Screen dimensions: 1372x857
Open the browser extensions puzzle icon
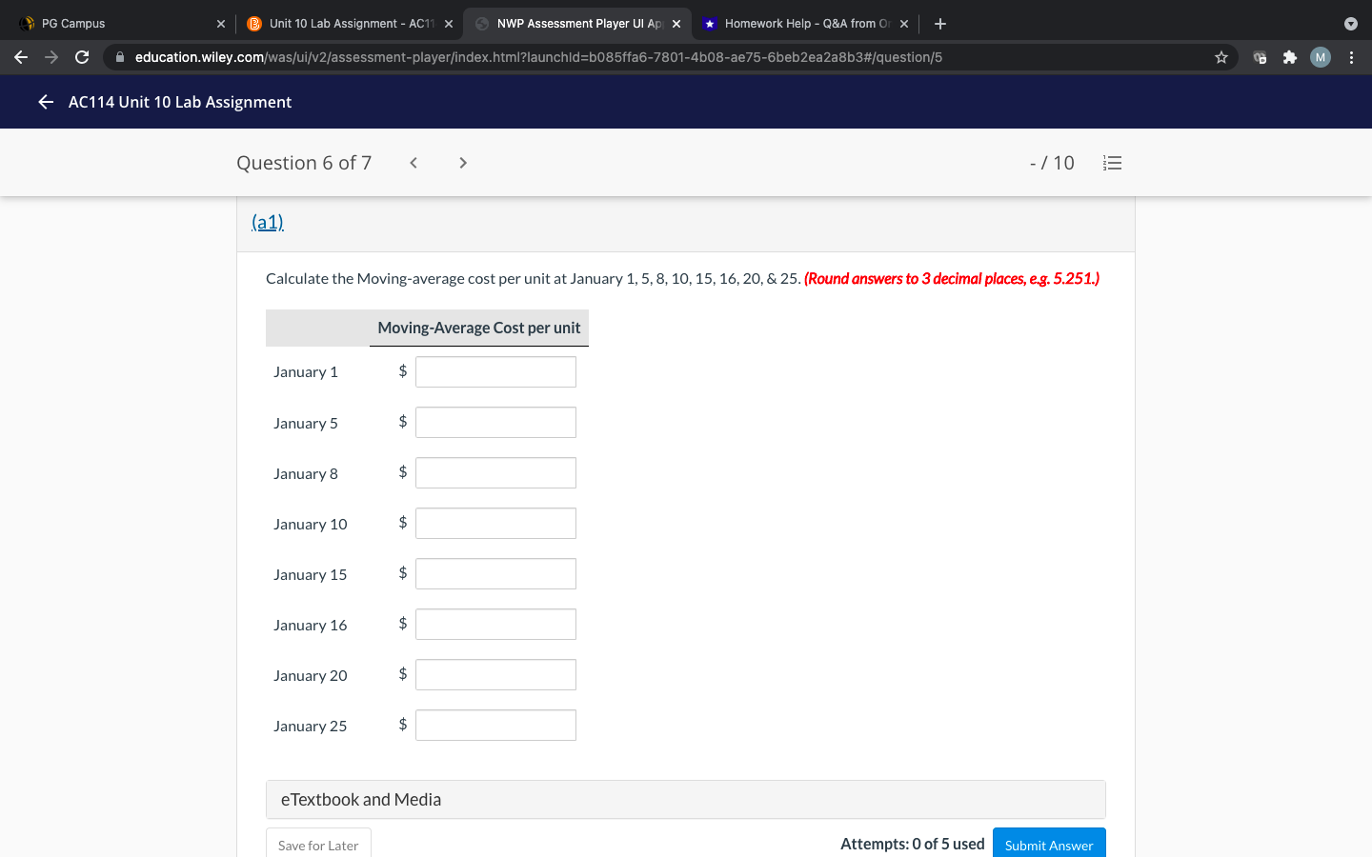(x=1289, y=57)
